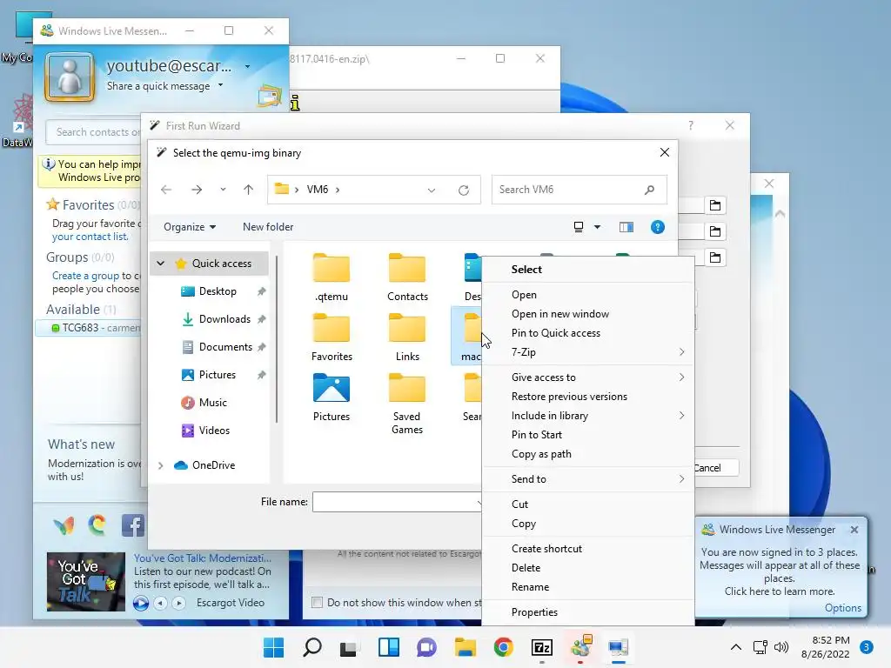Refresh the VM6 folder view
This screenshot has width=891, height=668.
pyautogui.click(x=464, y=190)
